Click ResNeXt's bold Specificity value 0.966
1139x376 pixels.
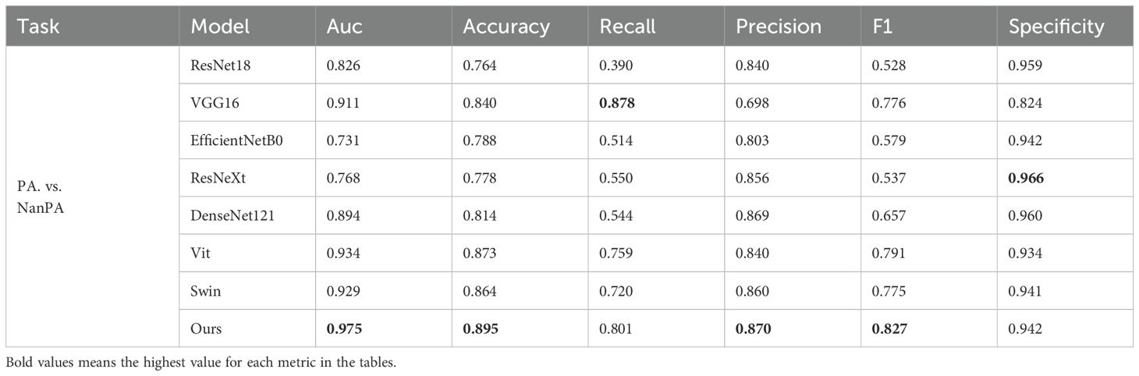tap(1026, 178)
